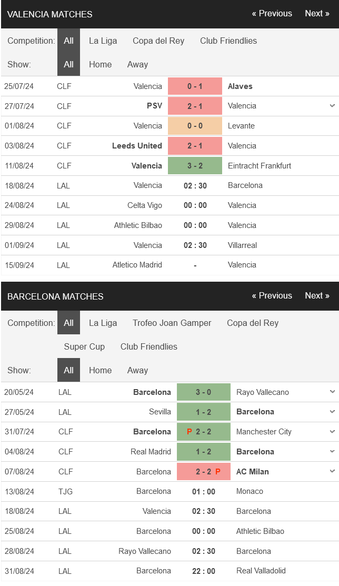339x586 pixels.
Task: Go to Previous Valencia matches
Action: 272,14
